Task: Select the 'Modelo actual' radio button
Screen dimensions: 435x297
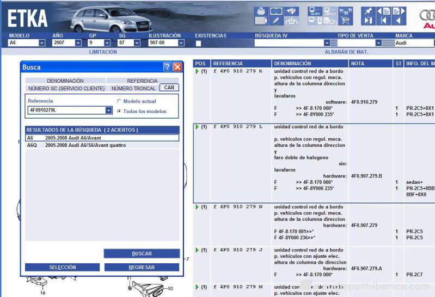Action: [120, 101]
